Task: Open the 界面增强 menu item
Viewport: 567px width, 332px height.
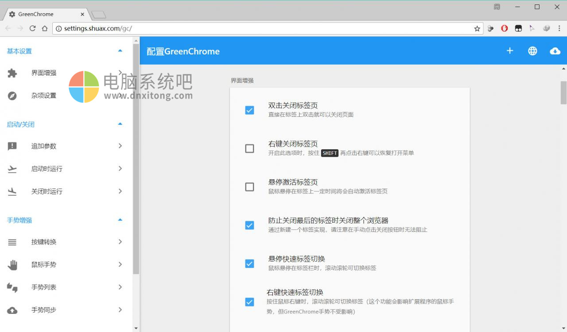Action: (66, 73)
